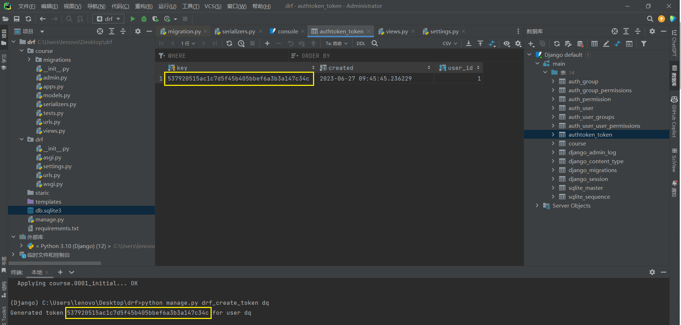Sort by the created column header

click(x=375, y=68)
